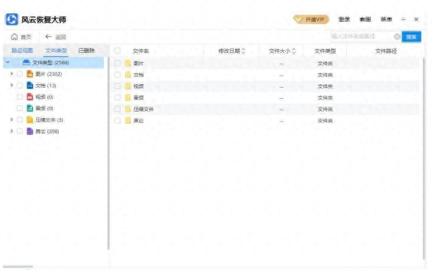433x270 pixels.
Task: Expand the 图片 (2302) tree node
Action: [11, 74]
